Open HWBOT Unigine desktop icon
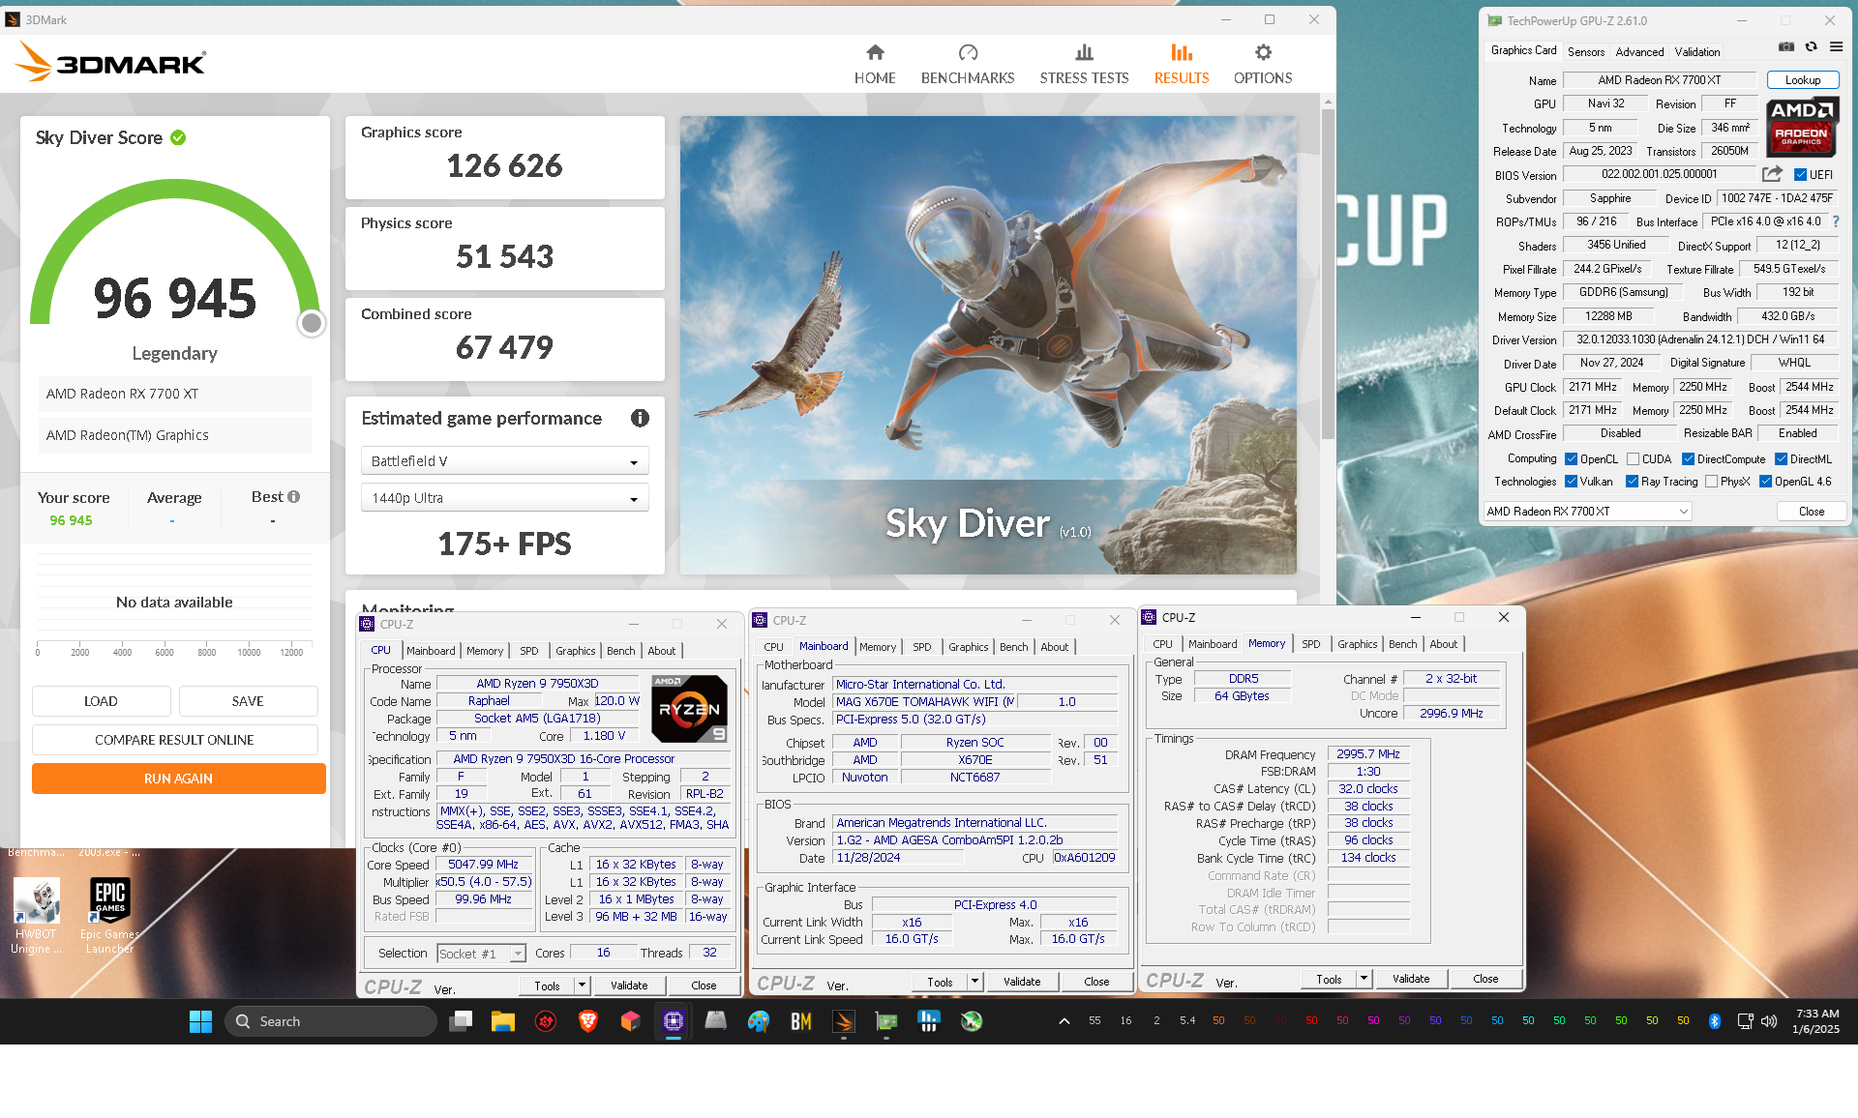This screenshot has height=1118, width=1858. [x=37, y=916]
